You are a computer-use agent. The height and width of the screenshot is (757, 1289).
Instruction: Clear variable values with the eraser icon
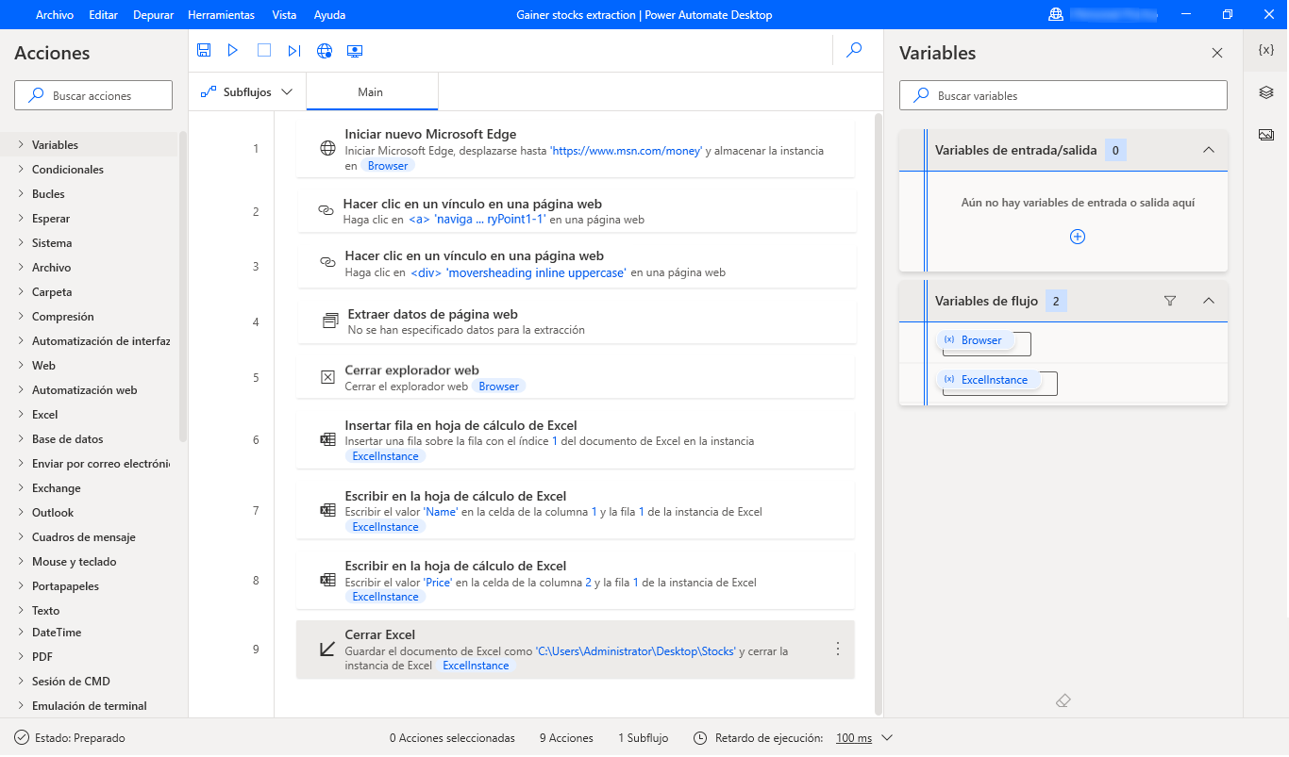1063,701
